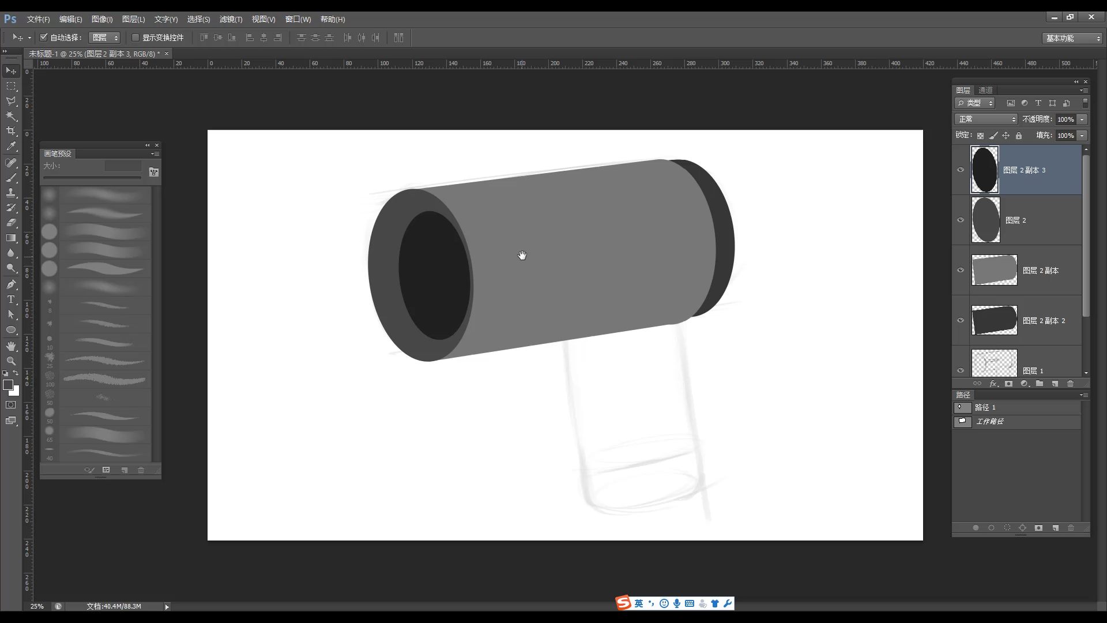Toggle visibility of 图层 1
Viewport: 1107px width, 623px height.
click(x=961, y=370)
